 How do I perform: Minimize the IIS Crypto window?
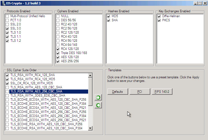point(195,3)
